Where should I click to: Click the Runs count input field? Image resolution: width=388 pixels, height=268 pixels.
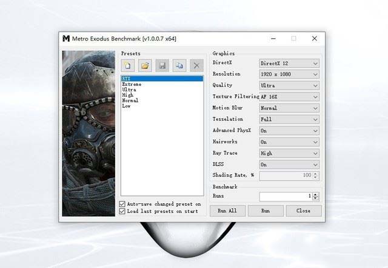[x=286, y=197]
